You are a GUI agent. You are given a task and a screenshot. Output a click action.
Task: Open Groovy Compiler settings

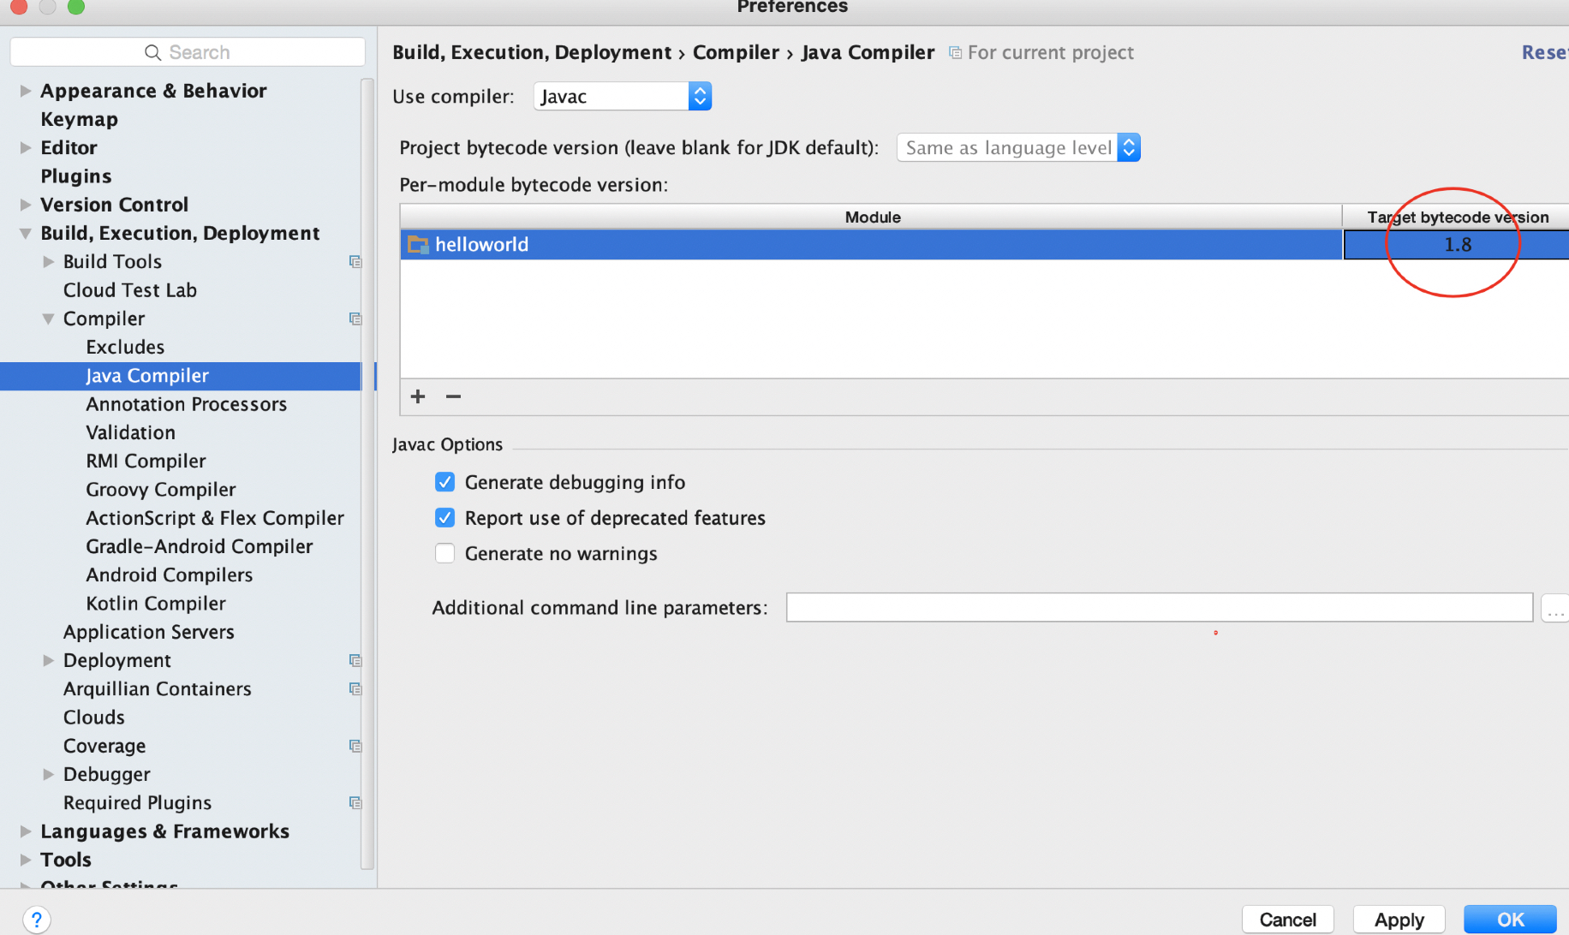pos(160,490)
